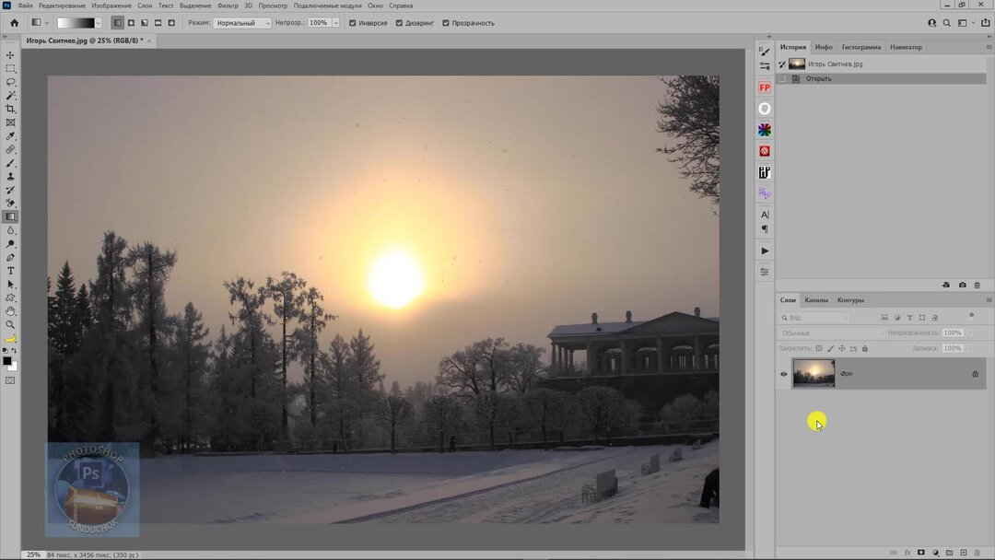Select the History Brush tool
Image resolution: width=995 pixels, height=560 pixels.
(x=10, y=190)
